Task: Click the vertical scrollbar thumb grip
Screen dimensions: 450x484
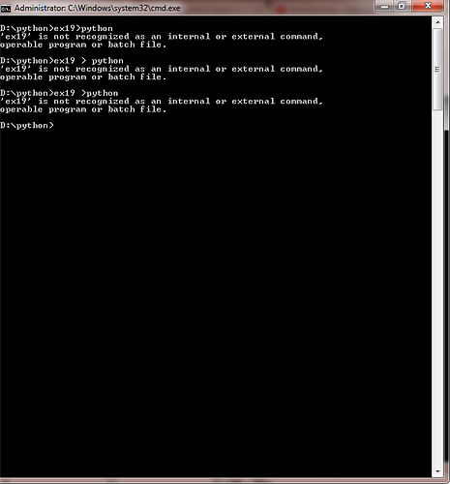Action: click(x=437, y=69)
